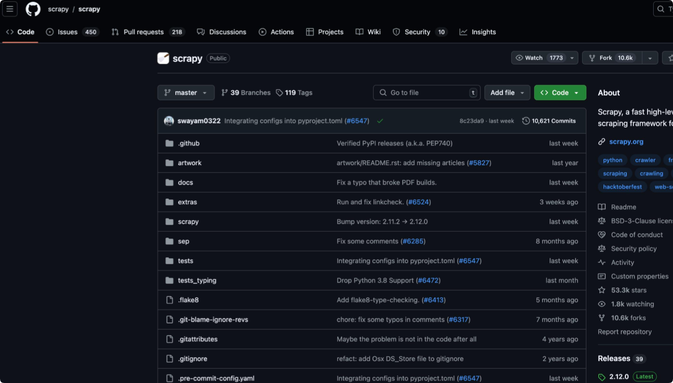Click the tag icon next to 2.12.0
Viewport: 673px width, 383px height.
coord(601,377)
